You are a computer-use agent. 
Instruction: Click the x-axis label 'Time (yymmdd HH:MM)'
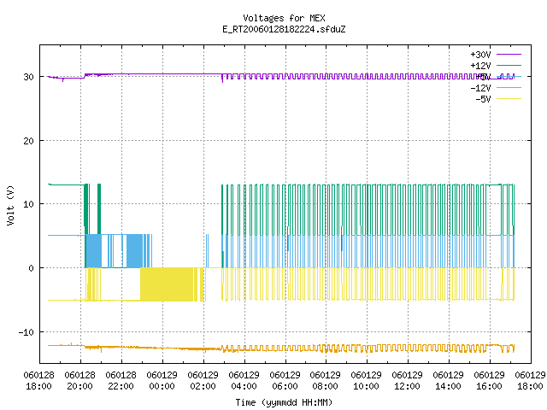click(284, 402)
